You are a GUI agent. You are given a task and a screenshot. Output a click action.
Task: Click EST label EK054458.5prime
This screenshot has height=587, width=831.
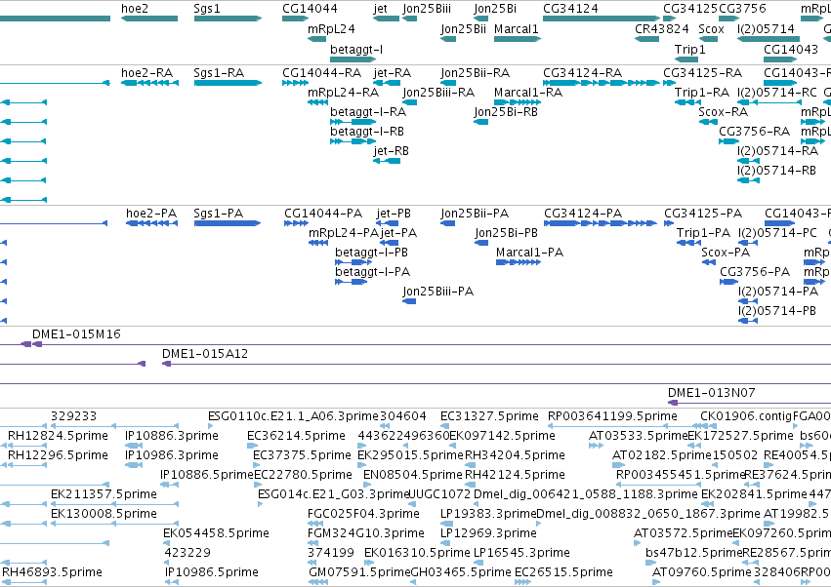(216, 533)
